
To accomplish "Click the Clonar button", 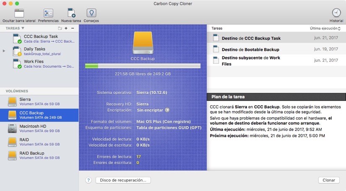I will [x=329, y=180].
